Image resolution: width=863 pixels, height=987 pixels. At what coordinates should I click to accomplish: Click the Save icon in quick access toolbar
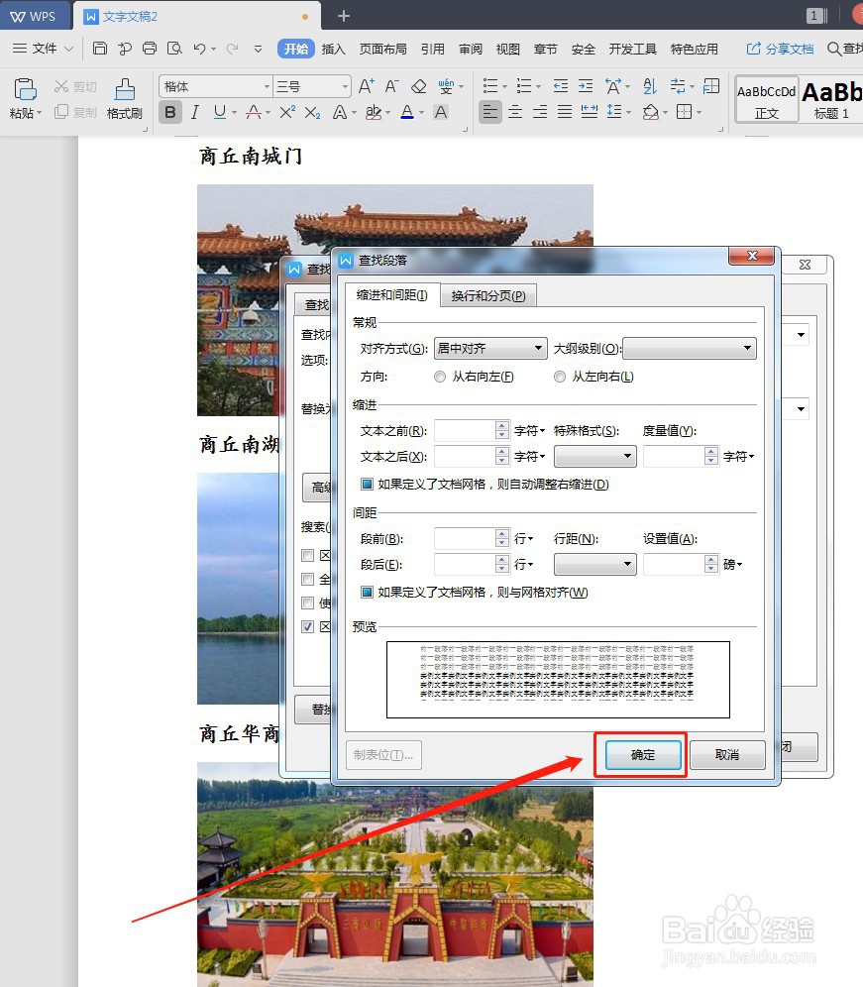[x=99, y=49]
